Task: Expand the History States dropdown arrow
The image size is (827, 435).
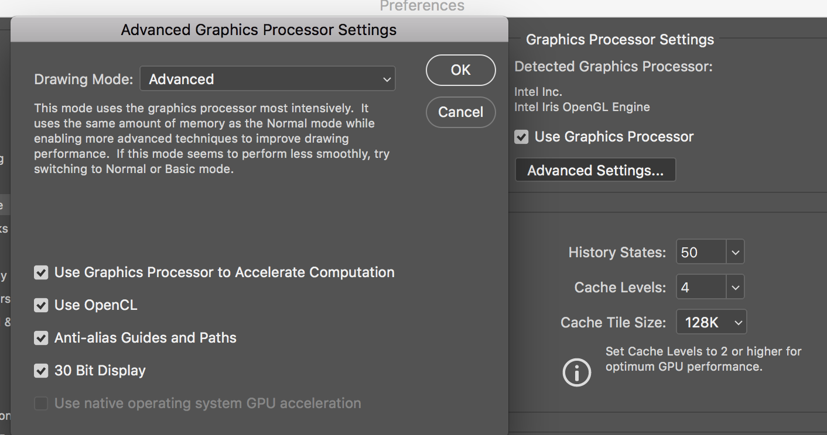Action: point(735,253)
